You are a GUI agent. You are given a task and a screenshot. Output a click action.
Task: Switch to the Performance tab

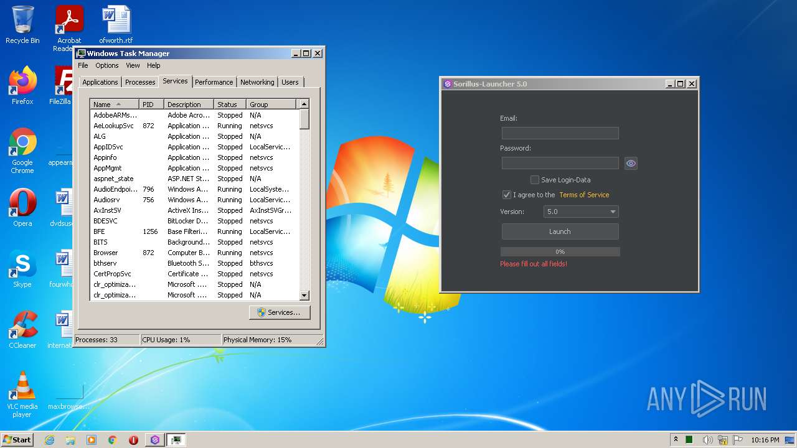pyautogui.click(x=214, y=82)
